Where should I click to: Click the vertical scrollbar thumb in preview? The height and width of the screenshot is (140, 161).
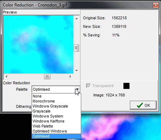[x=77, y=48]
